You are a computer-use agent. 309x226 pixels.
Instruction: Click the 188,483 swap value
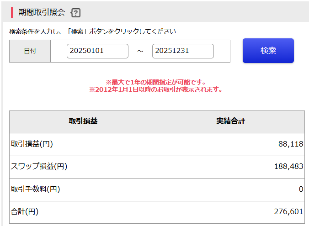tap(288, 167)
